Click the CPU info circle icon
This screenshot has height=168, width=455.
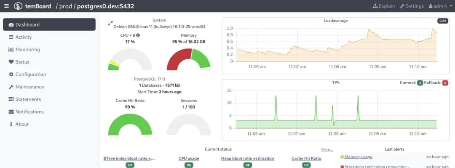138,35
